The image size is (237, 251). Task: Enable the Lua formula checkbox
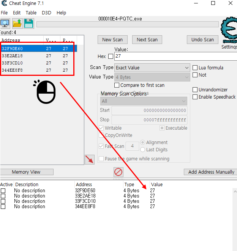tap(195, 68)
